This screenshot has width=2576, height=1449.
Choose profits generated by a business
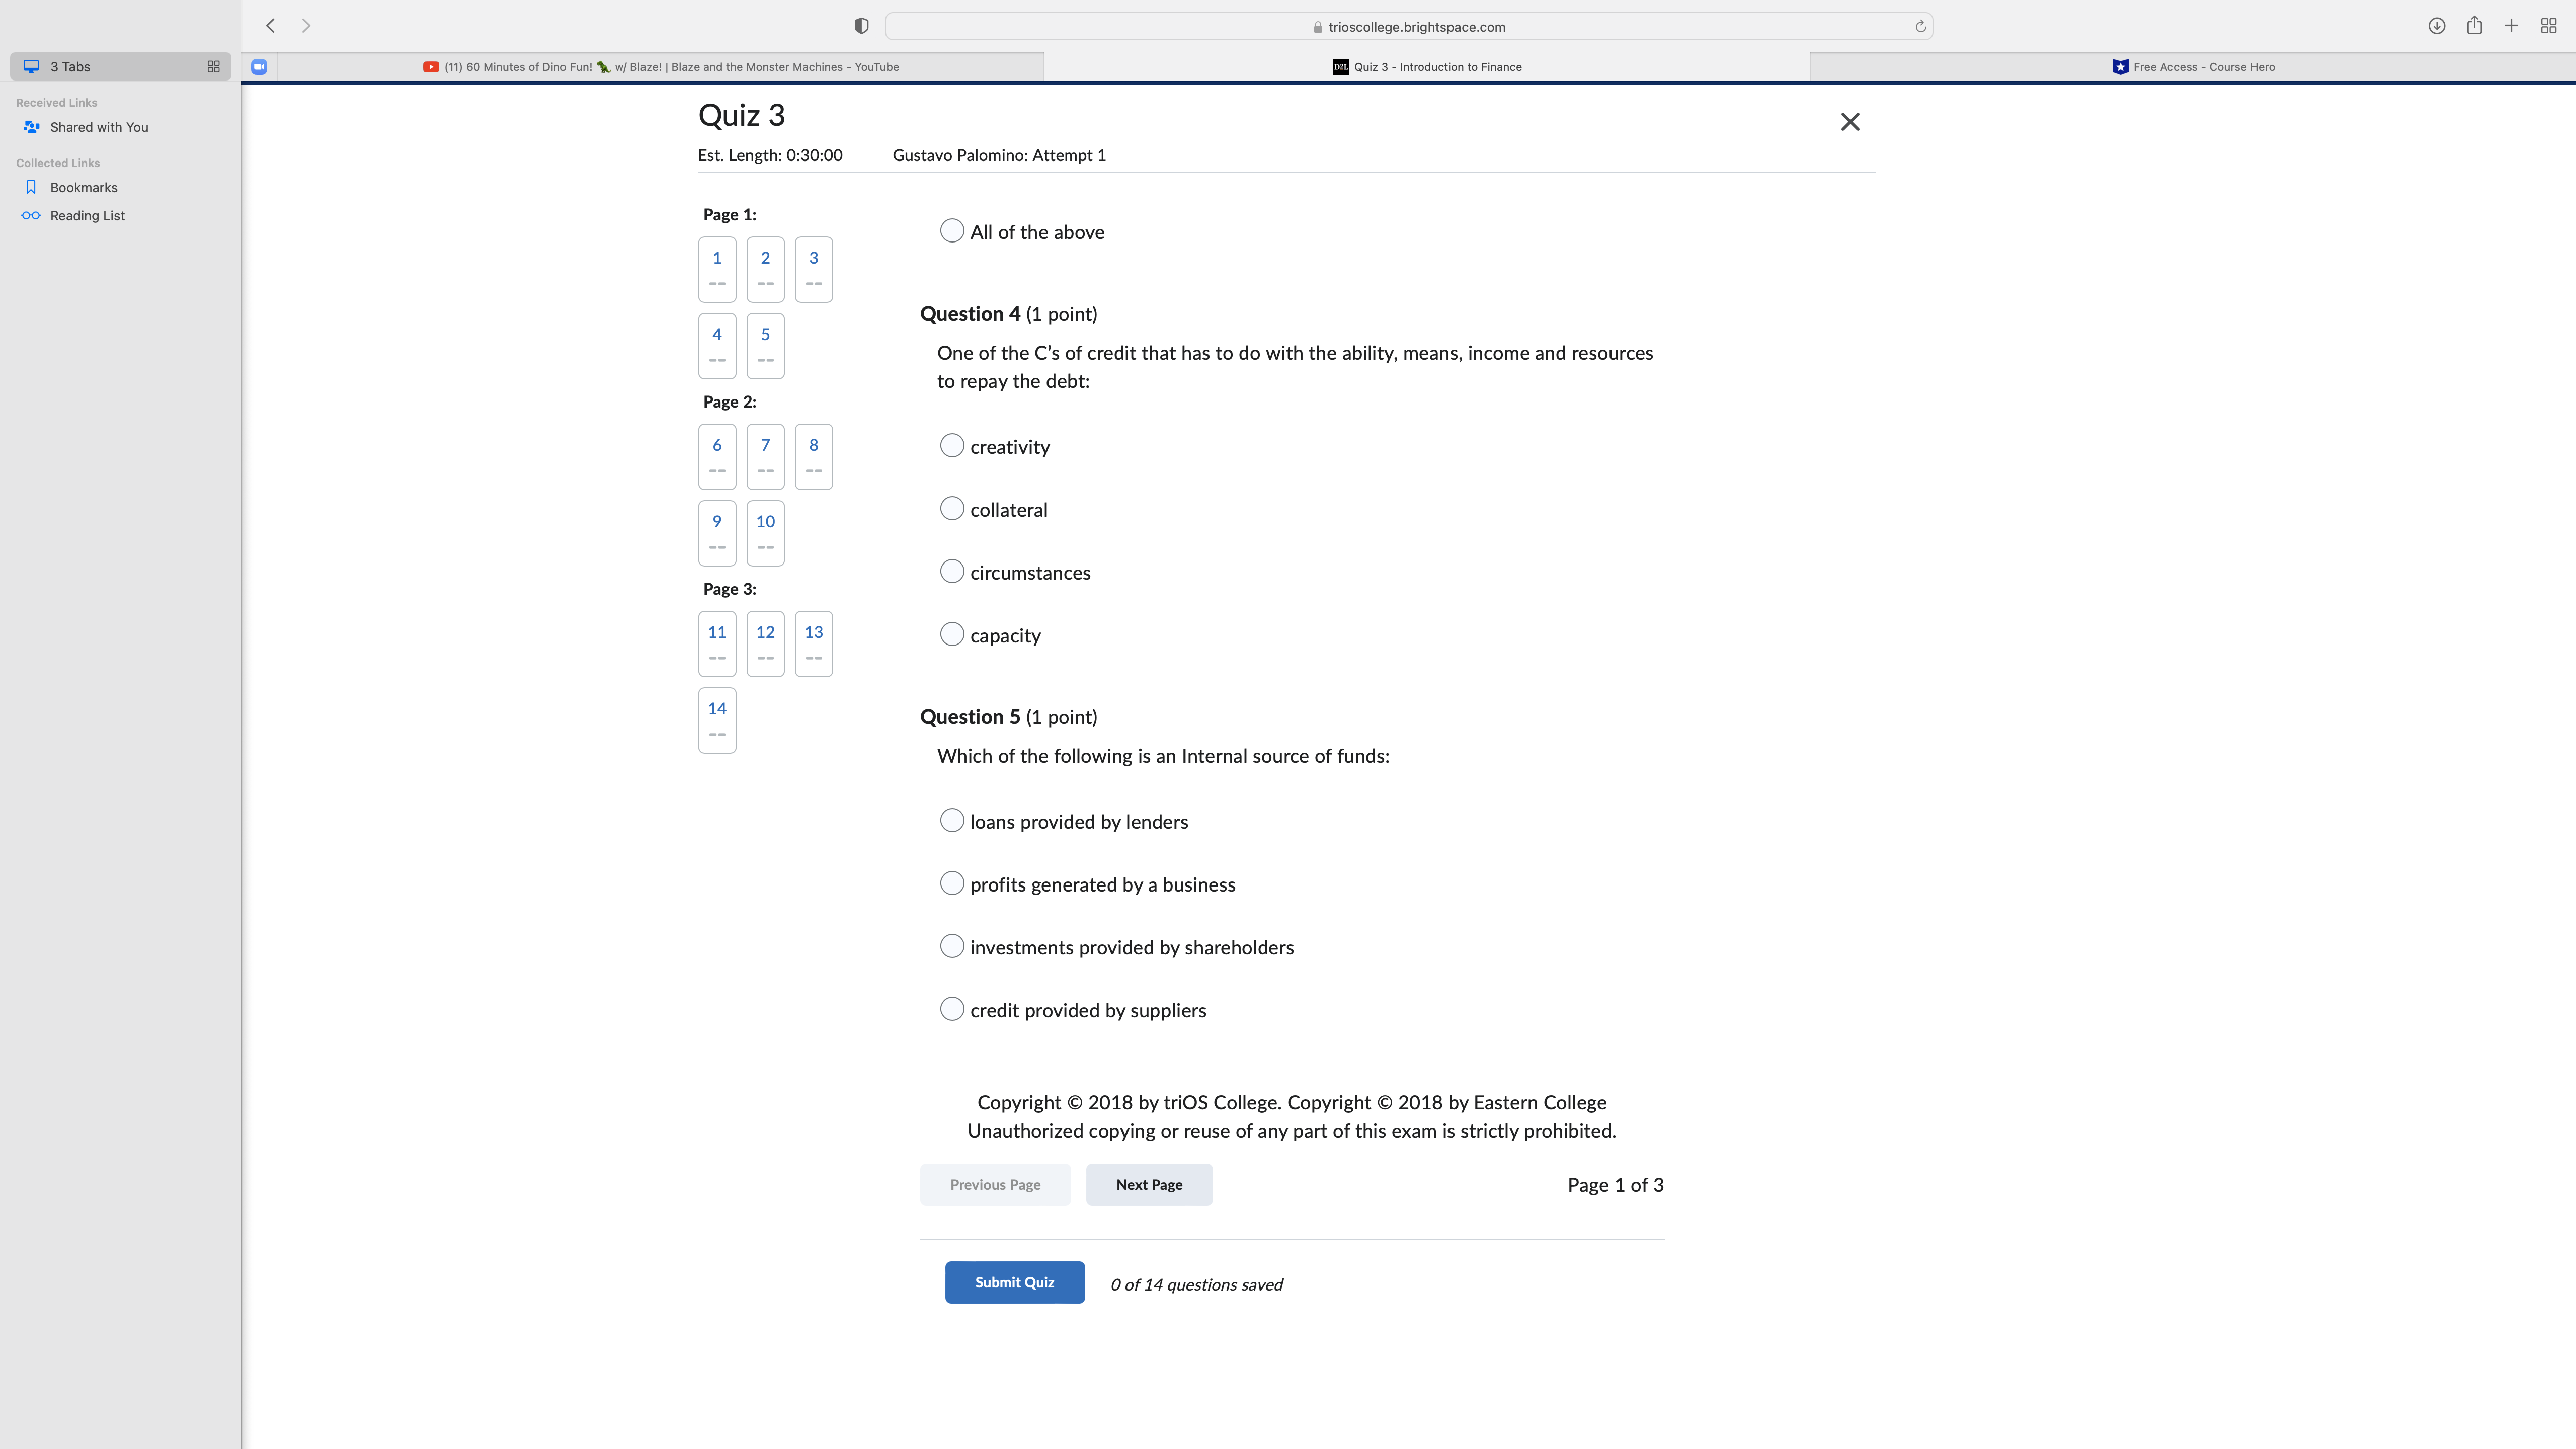[951, 883]
